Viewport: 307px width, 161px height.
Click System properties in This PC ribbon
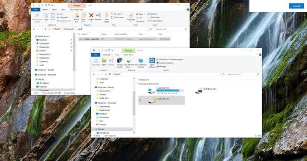pos(165,63)
